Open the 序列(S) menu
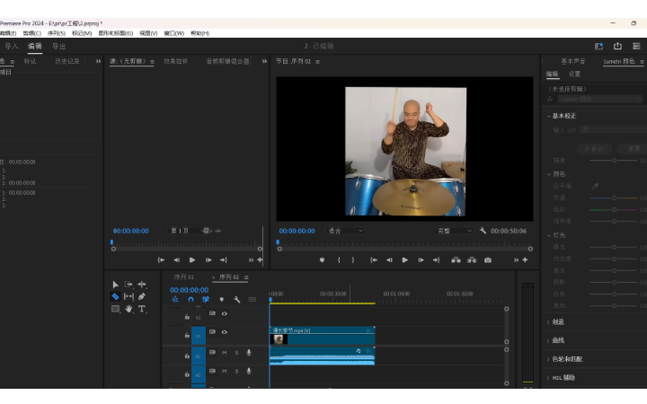The width and height of the screenshot is (647, 404). 57,33
